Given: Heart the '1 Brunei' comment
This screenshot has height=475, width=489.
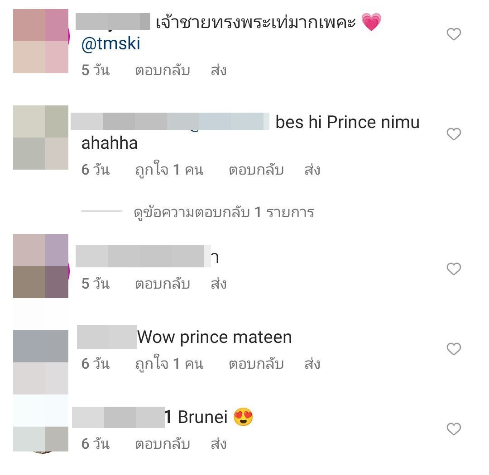Looking at the screenshot, I should pos(453,429).
